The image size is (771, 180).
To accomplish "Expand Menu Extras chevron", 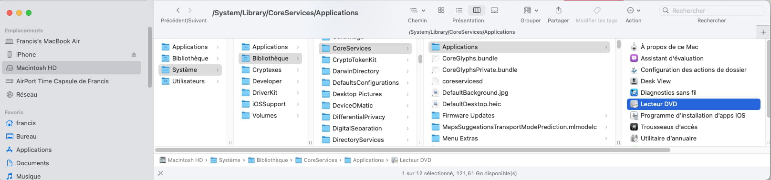I will pos(606,138).
